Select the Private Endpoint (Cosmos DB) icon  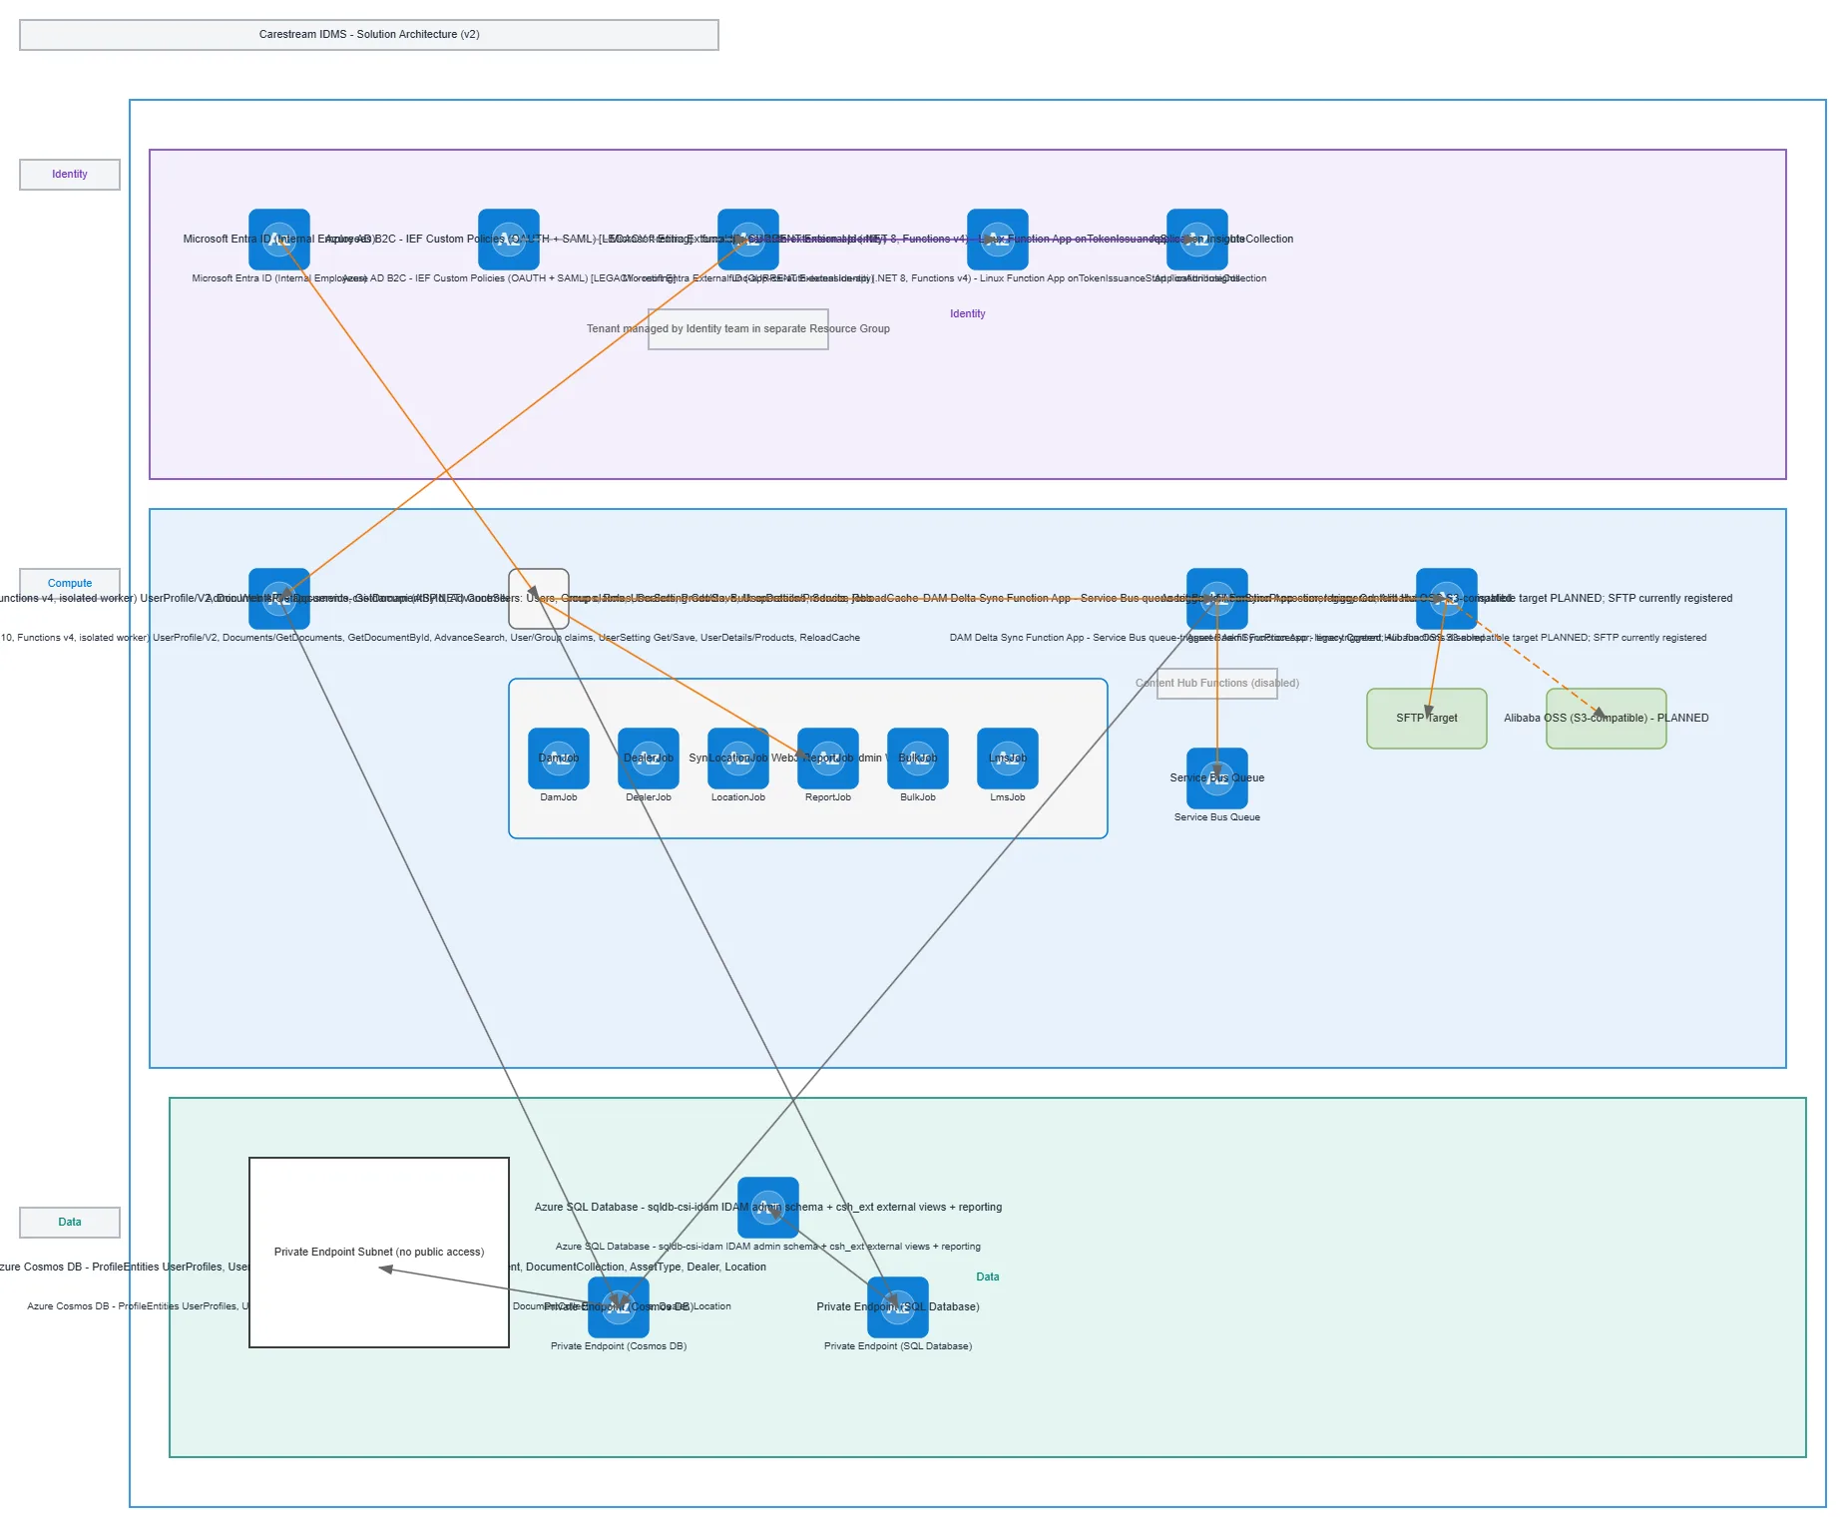[619, 1307]
